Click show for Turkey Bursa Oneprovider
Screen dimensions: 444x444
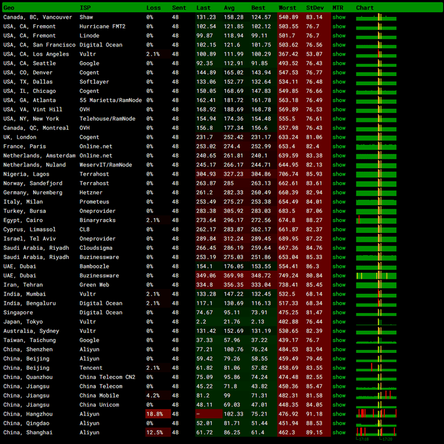click(339, 211)
